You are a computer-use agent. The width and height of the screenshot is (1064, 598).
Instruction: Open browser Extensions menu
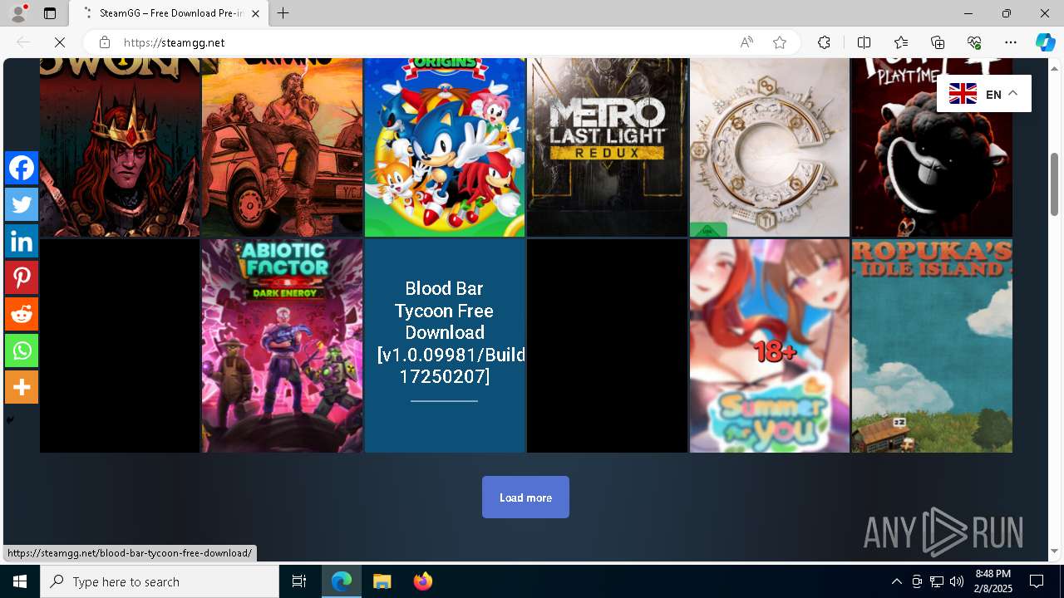tap(824, 42)
